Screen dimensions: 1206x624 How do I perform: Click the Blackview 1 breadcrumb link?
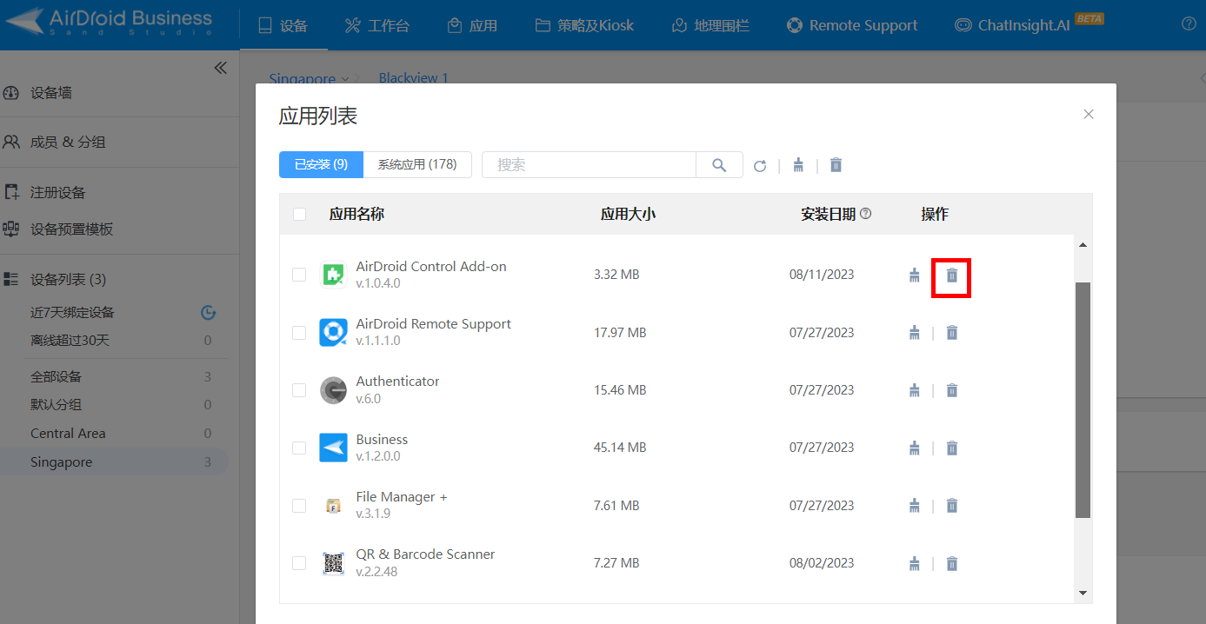tap(414, 78)
